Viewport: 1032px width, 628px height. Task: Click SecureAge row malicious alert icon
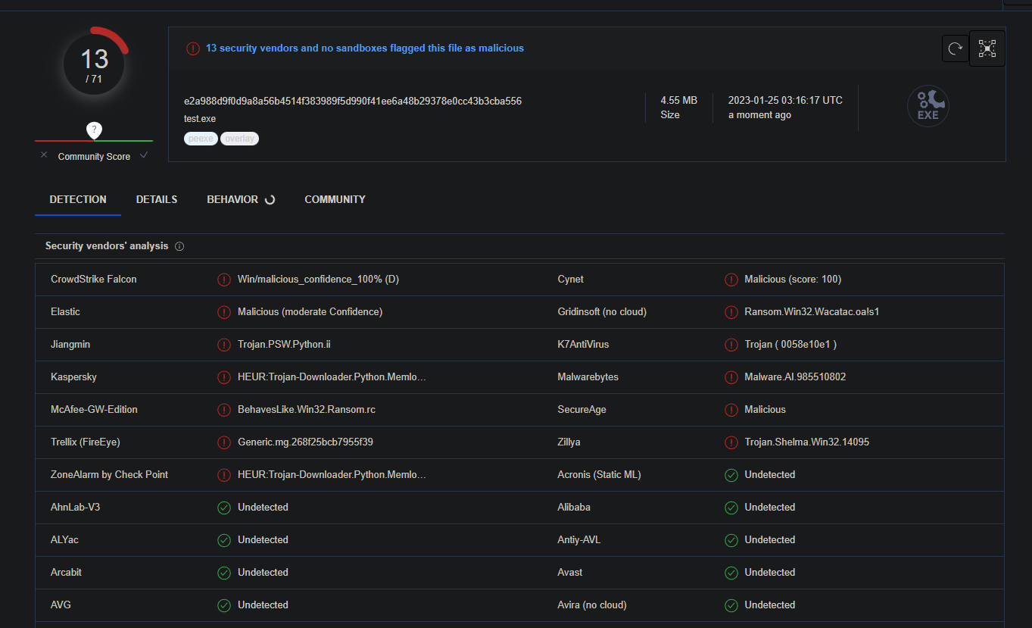(x=731, y=410)
